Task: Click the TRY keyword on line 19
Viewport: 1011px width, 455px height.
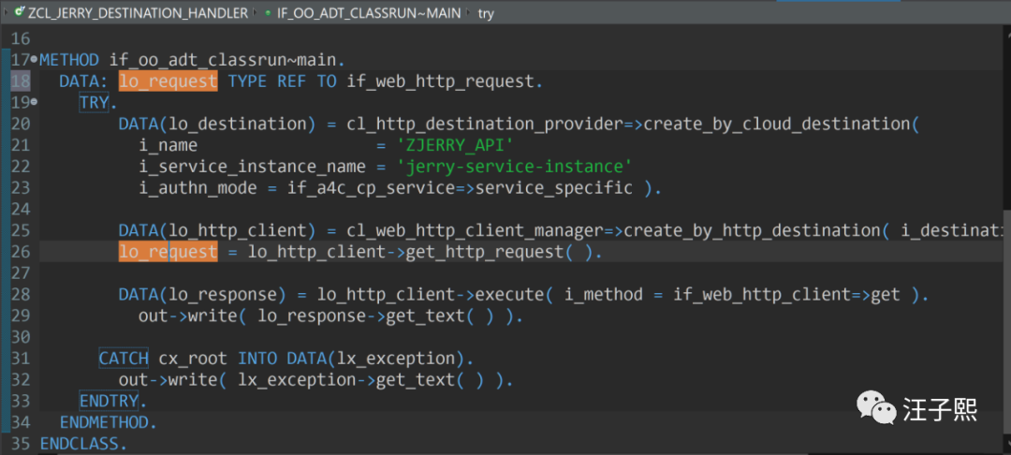Action: pos(95,102)
